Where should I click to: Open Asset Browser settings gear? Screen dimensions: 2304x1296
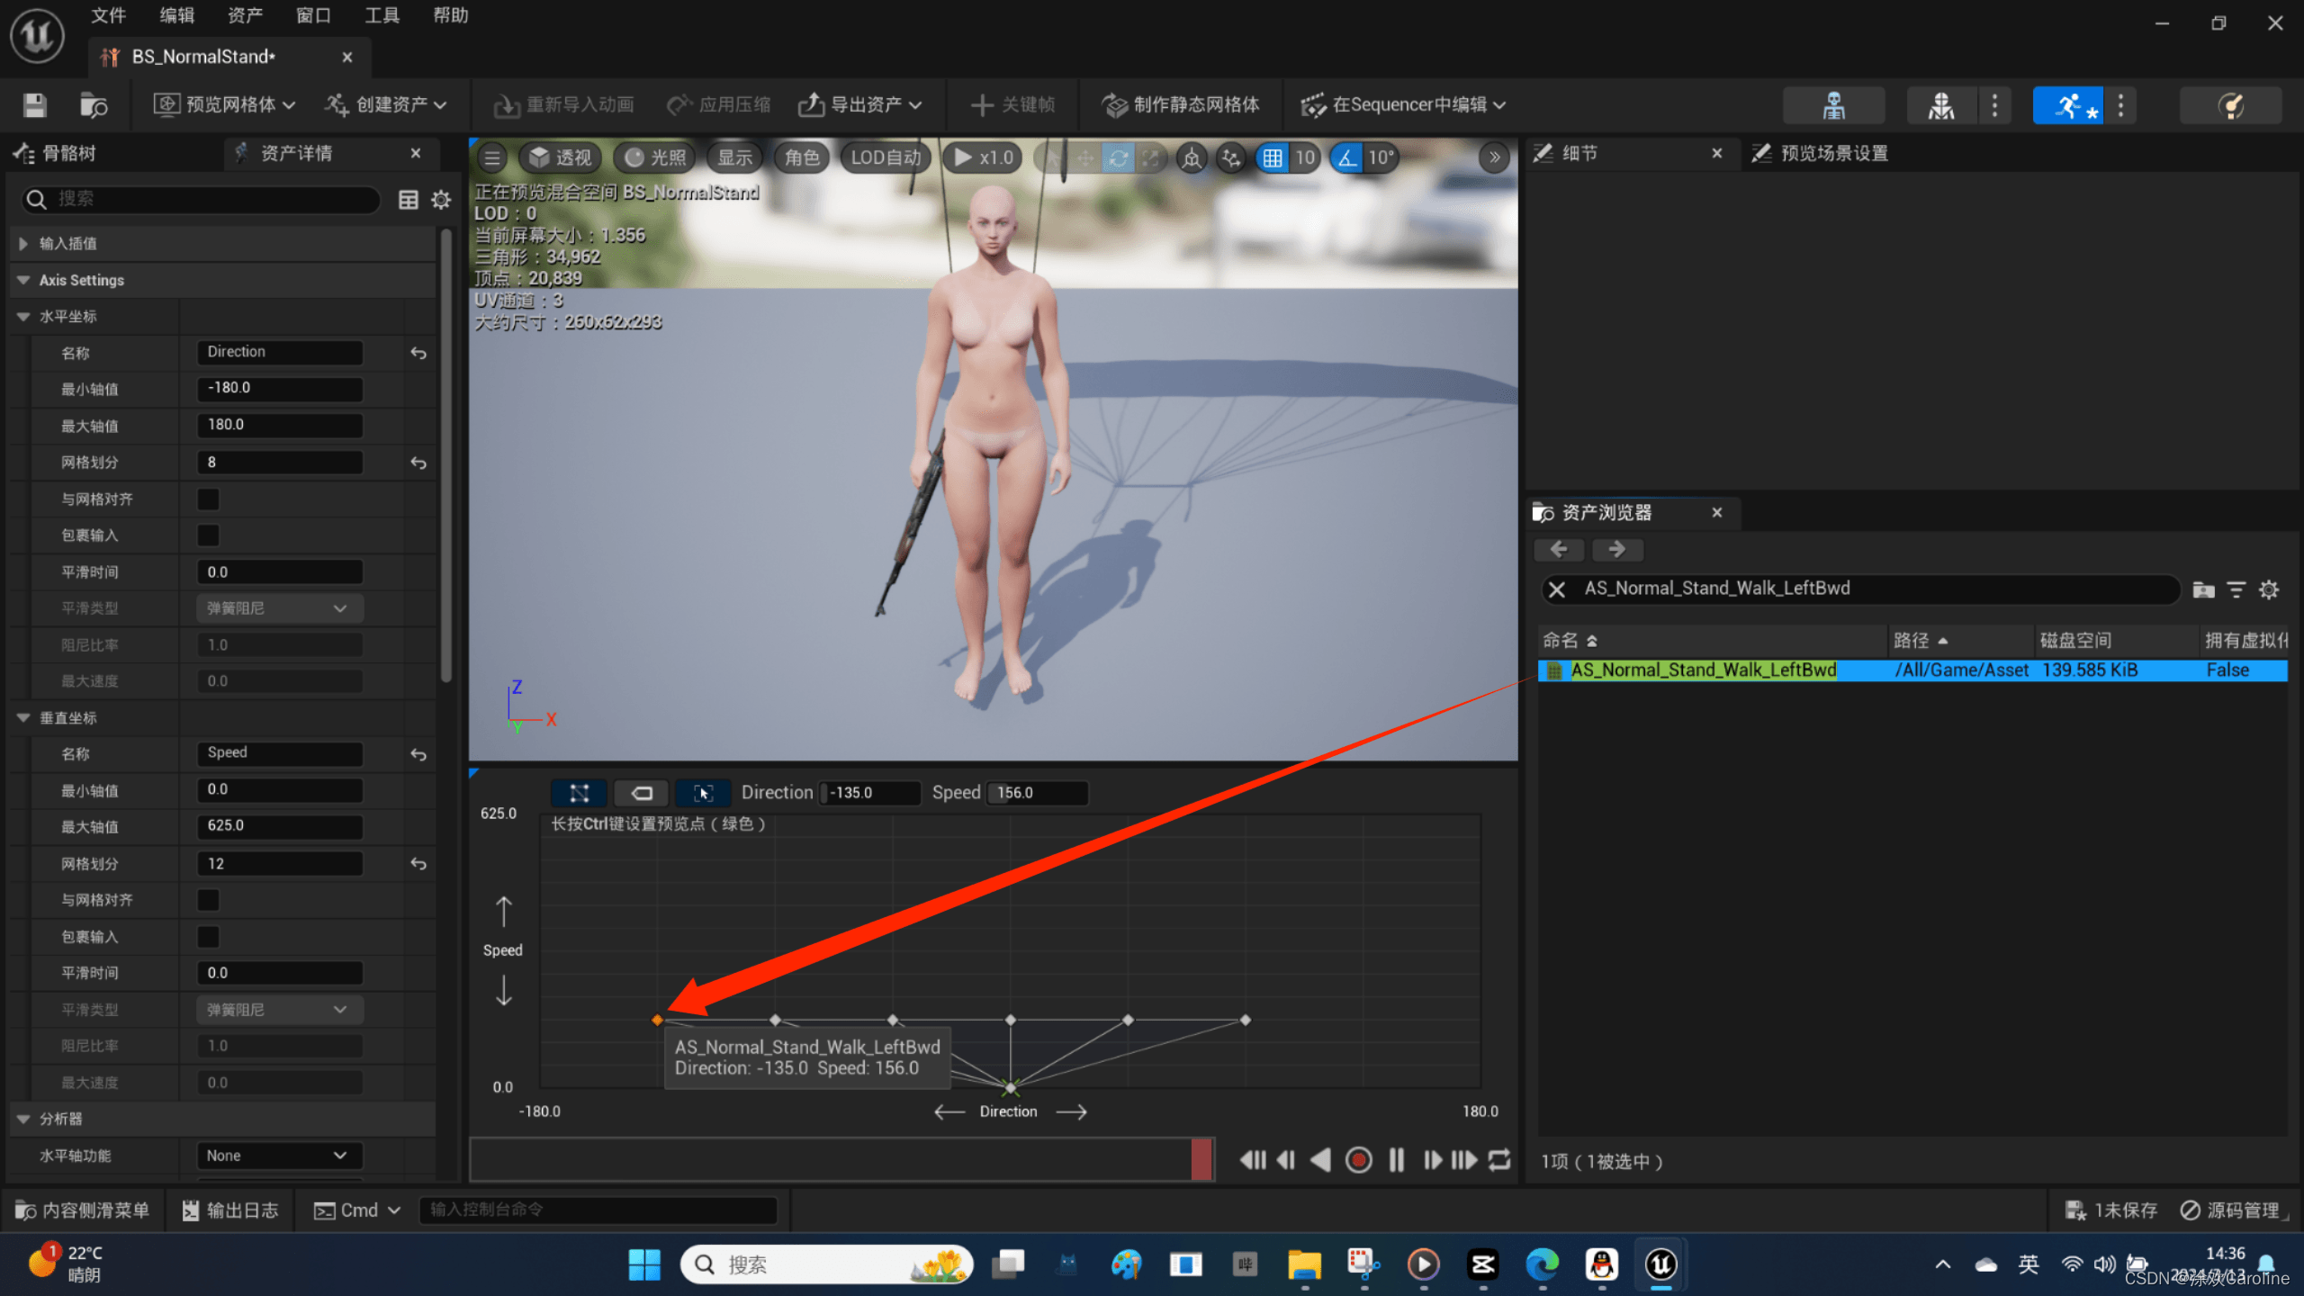click(2269, 589)
